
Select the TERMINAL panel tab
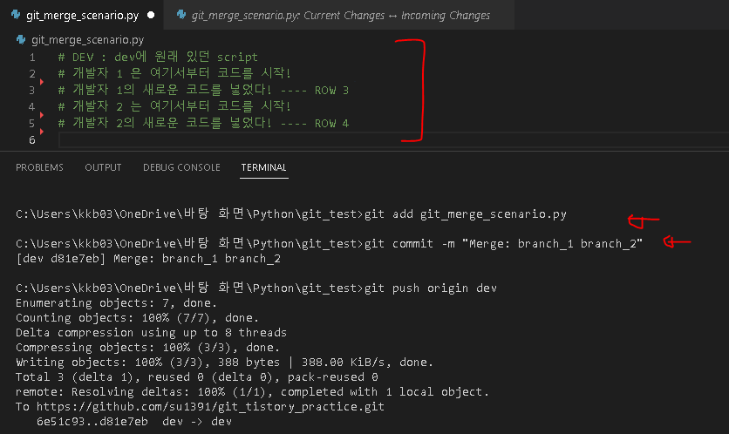pyautogui.click(x=263, y=167)
